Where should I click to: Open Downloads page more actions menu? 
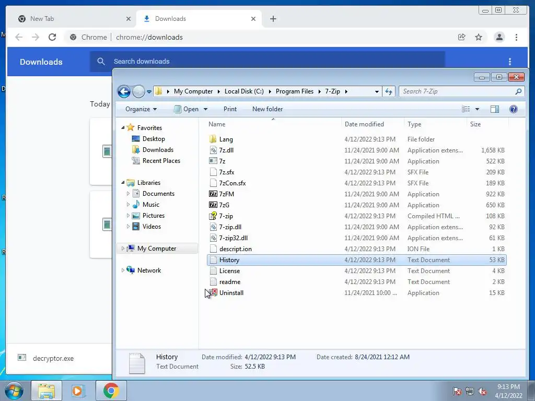coord(510,62)
